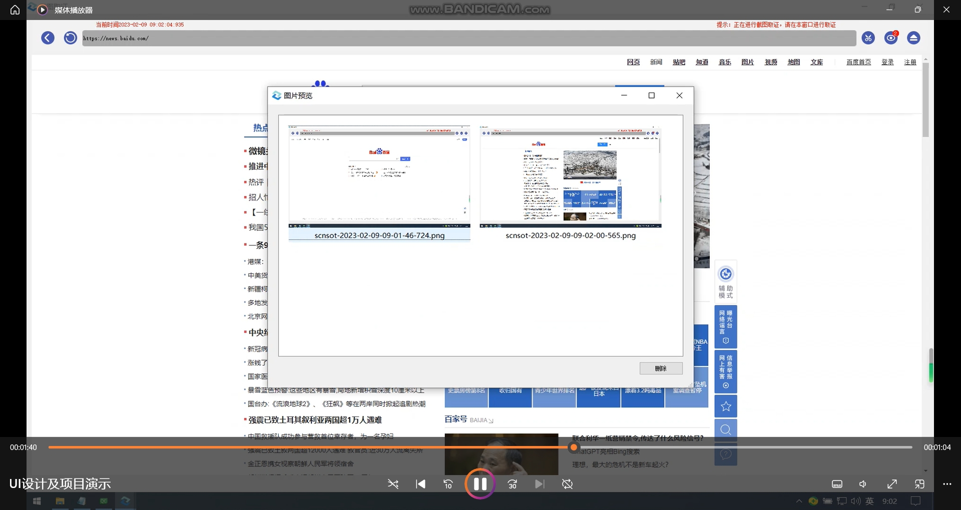
Task: Show hidden tray icons chevron
Action: [799, 501]
